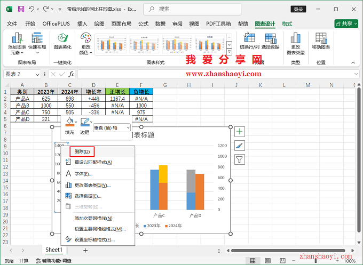
Task: Open chart styles paintbrush button beside chart
Action: [x=239, y=145]
